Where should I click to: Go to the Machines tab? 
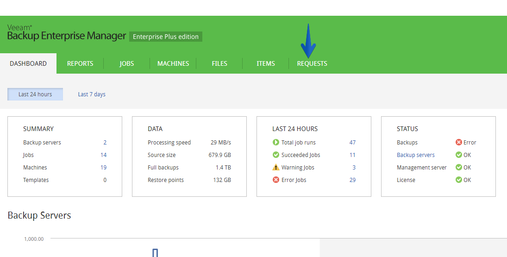(x=173, y=63)
